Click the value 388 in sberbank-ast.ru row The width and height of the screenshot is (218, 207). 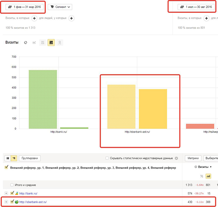pyautogui.click(x=208, y=202)
